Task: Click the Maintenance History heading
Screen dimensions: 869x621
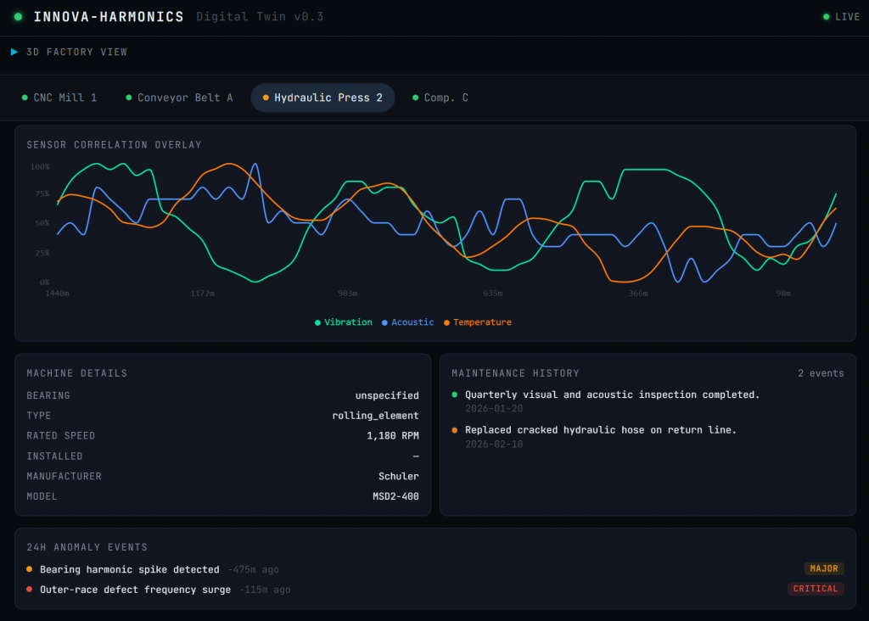Action: click(515, 373)
